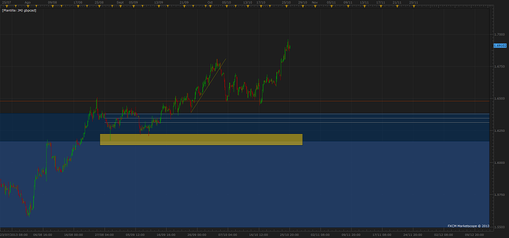
Task: Click the yellow marker under 21/09 date
Action: point(184,6)
